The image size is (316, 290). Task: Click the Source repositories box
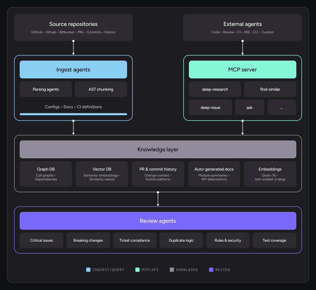[x=73, y=28]
